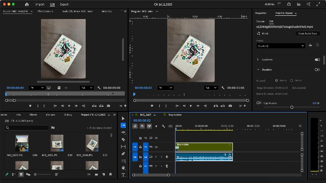Open Program monitor zoom Fit dropdown
This screenshot has width=326, height=183.
coord(165,88)
